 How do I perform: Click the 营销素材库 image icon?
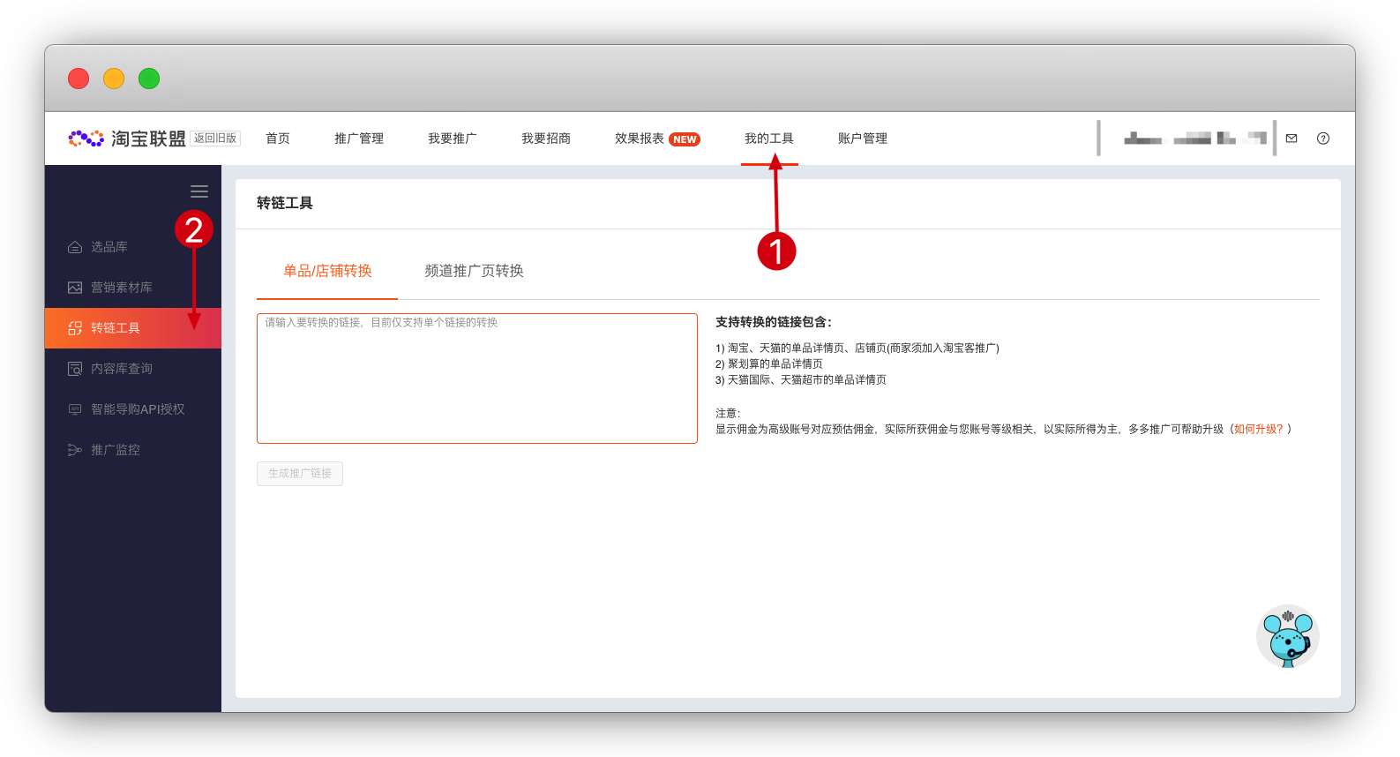pyautogui.click(x=75, y=288)
